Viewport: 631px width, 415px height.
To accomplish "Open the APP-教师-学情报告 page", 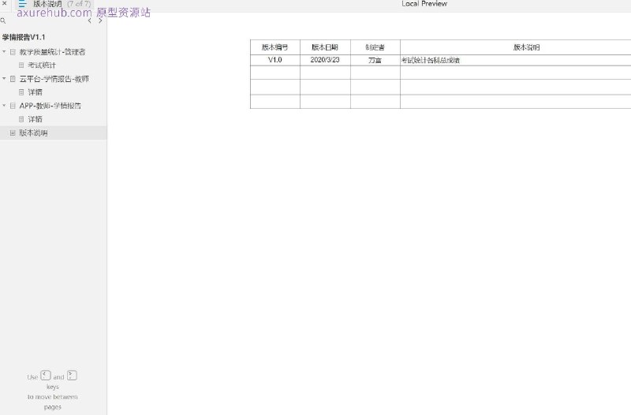I will click(x=50, y=106).
